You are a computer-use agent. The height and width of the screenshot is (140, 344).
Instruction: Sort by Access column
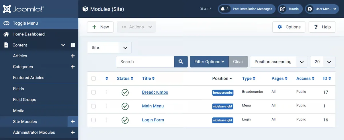click(305, 78)
